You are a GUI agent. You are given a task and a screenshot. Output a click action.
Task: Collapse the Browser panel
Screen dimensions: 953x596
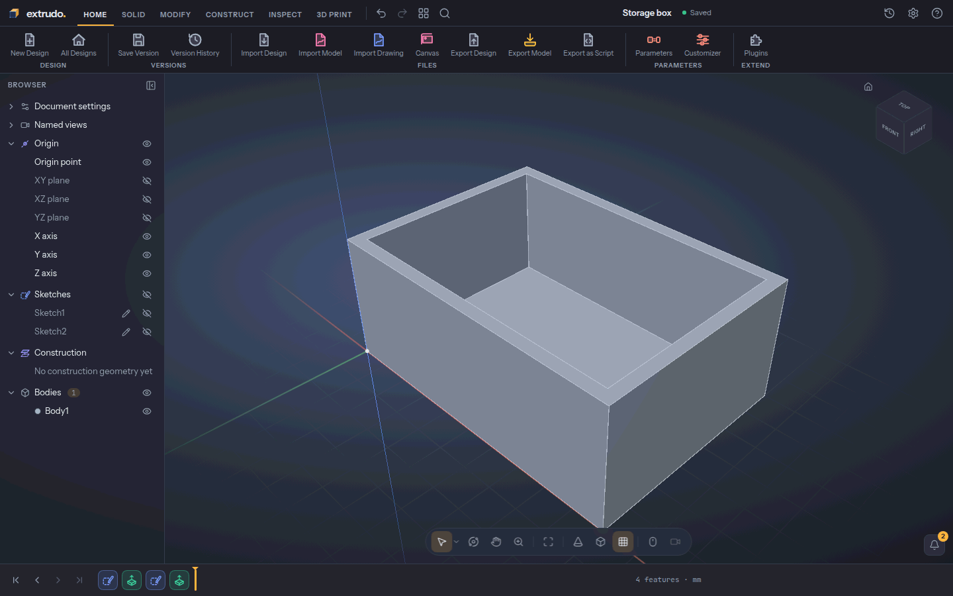(151, 85)
